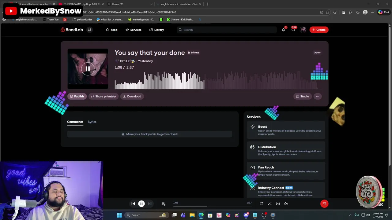
Task: Click Share privately
Action: [x=104, y=96]
